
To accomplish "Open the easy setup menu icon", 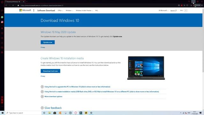I will 202,5.
